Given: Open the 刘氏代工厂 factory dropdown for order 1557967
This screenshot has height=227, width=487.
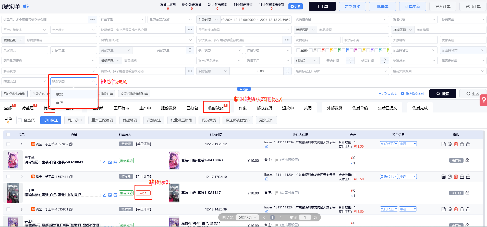Looking at the screenshot, I should point(389,144).
